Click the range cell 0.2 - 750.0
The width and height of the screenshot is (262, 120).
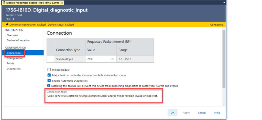(x=135, y=59)
